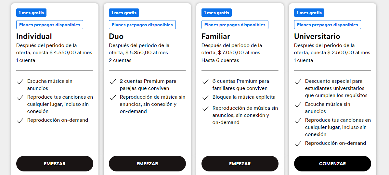Screen dimensions: 389x175
Task: Click the "Familiar" plan heading
Action: click(x=215, y=36)
